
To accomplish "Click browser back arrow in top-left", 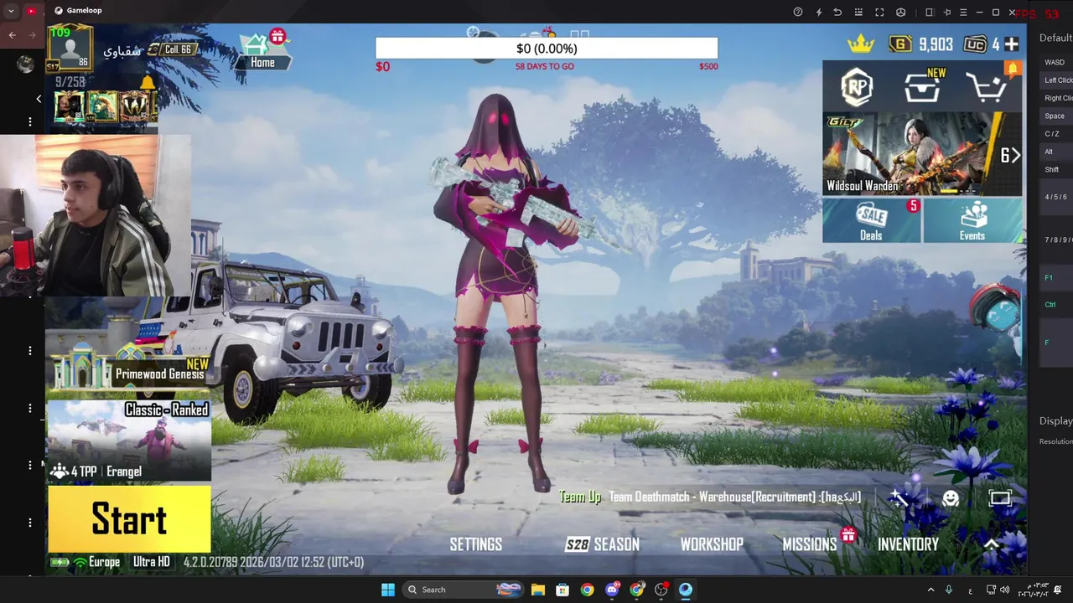I will (x=13, y=35).
